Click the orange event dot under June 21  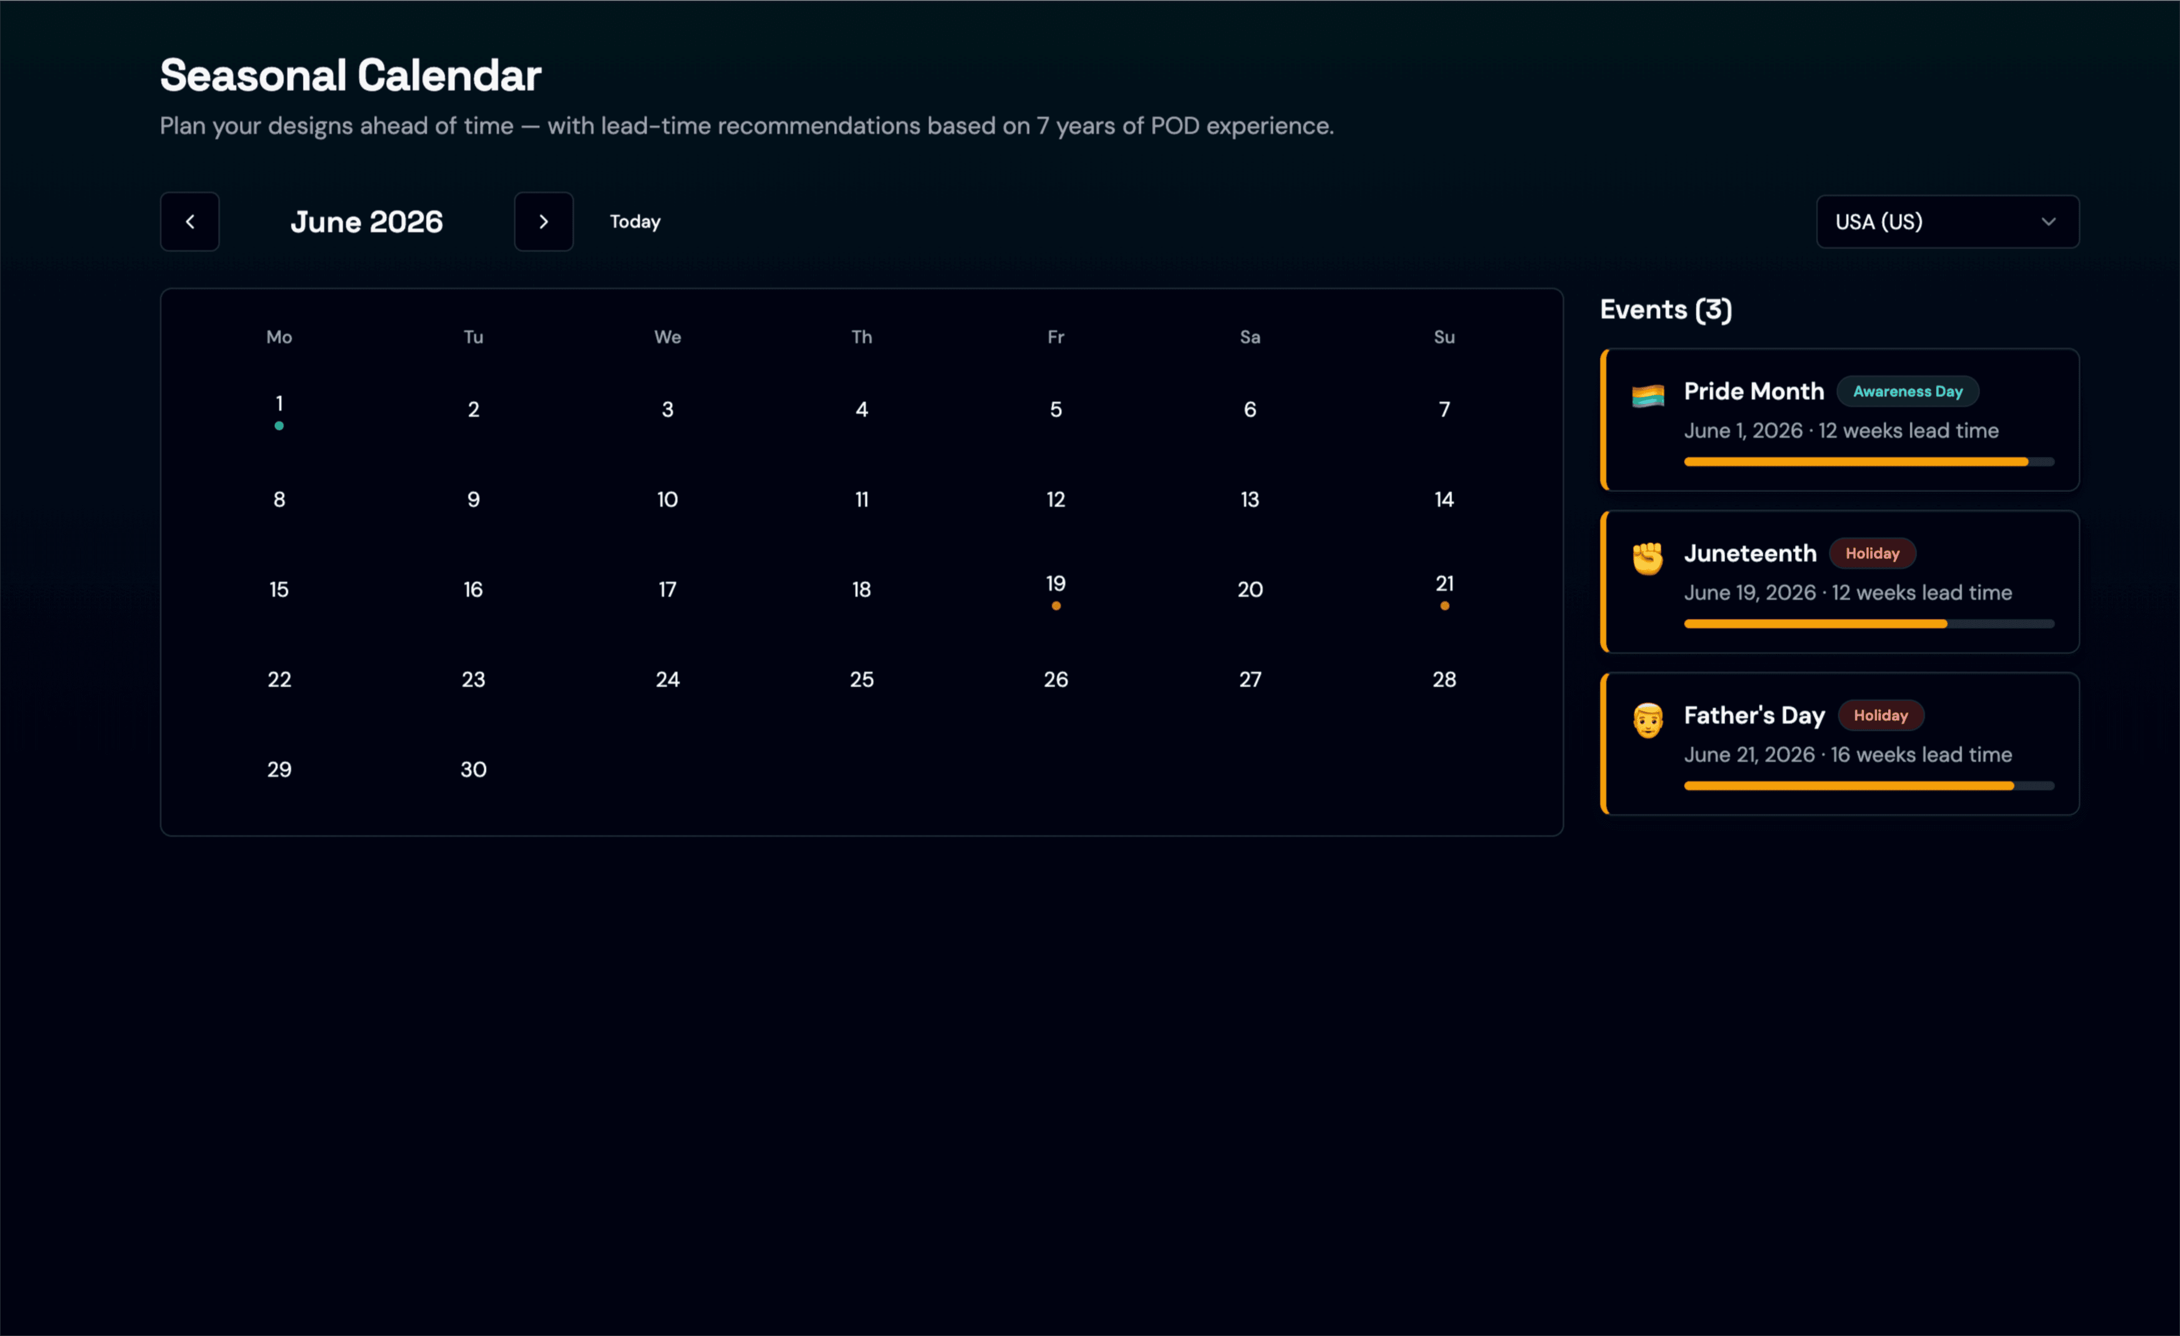point(1444,606)
